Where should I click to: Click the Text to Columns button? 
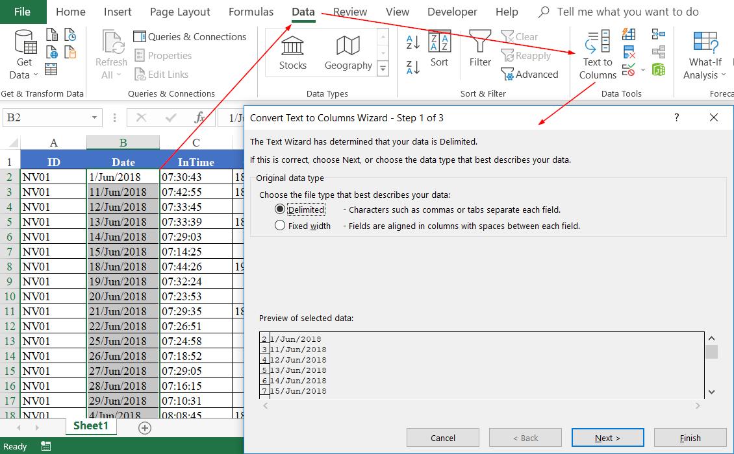[x=598, y=54]
